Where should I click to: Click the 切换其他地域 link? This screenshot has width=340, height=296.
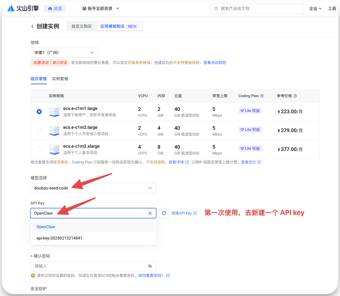point(139,63)
